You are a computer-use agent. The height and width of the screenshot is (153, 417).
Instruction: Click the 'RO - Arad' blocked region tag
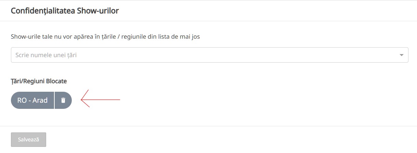(x=32, y=100)
